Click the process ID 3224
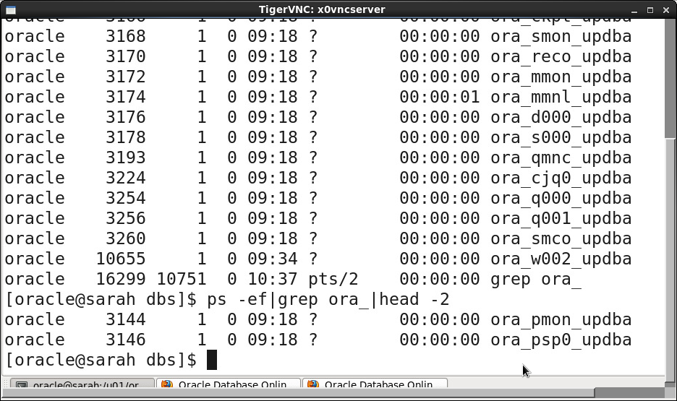This screenshot has width=677, height=401. click(x=126, y=178)
